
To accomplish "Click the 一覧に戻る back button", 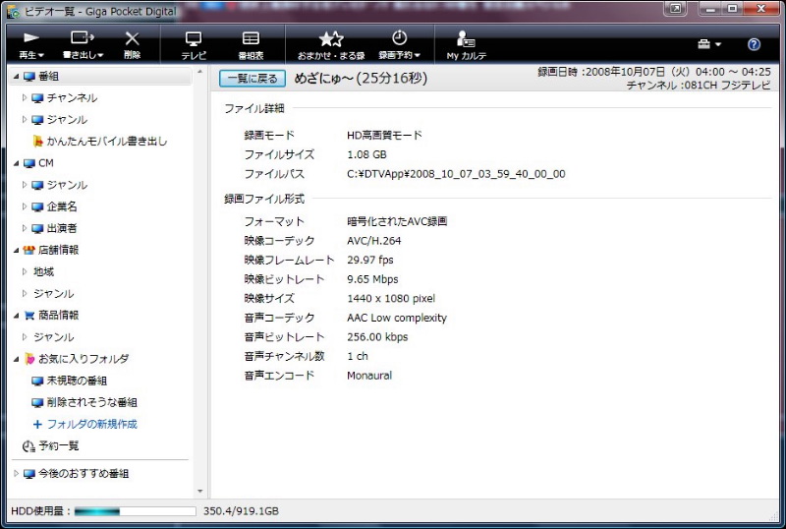I will point(253,78).
